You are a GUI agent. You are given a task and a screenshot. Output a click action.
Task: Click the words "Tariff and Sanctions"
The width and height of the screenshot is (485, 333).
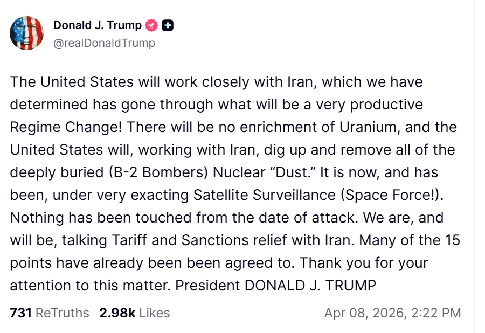click(x=177, y=241)
